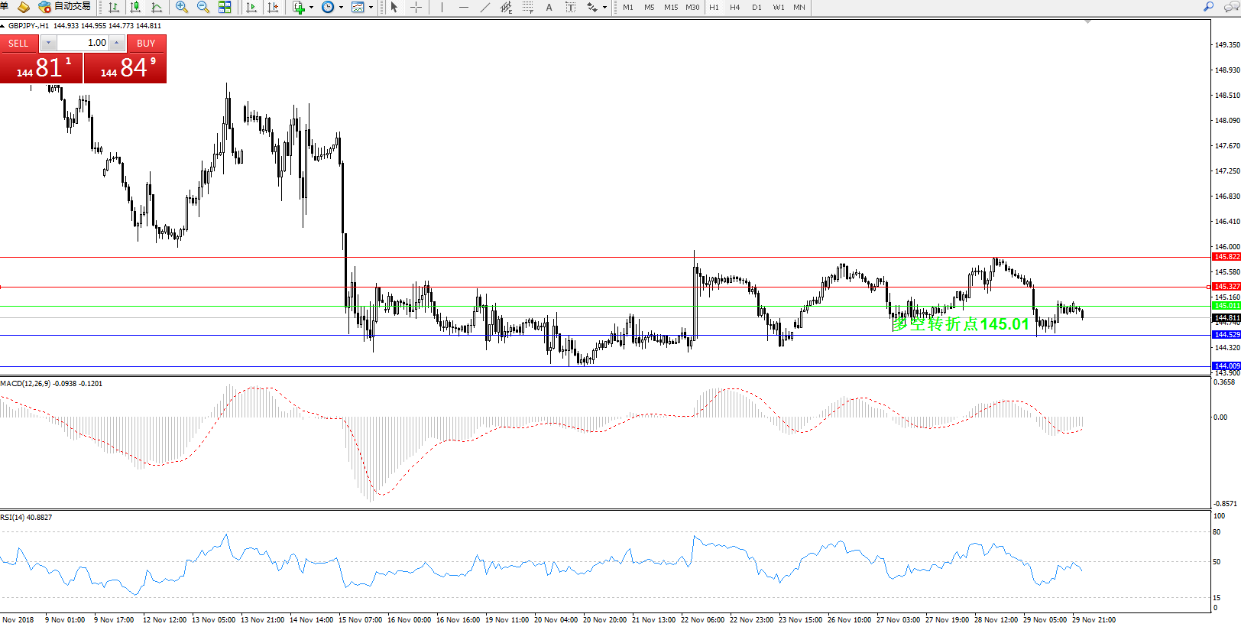This screenshot has height=627, width=1241.
Task: Expand the templates dropdown arrow
Action: coord(371,8)
